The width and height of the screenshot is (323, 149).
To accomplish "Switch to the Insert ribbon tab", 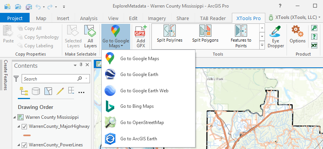I will click(x=63, y=18).
